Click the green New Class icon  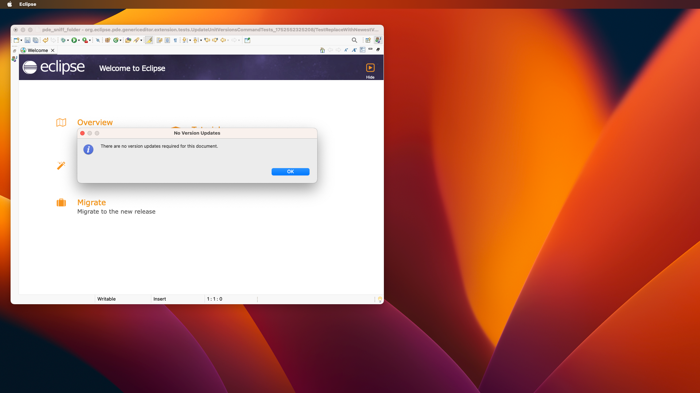(x=116, y=40)
